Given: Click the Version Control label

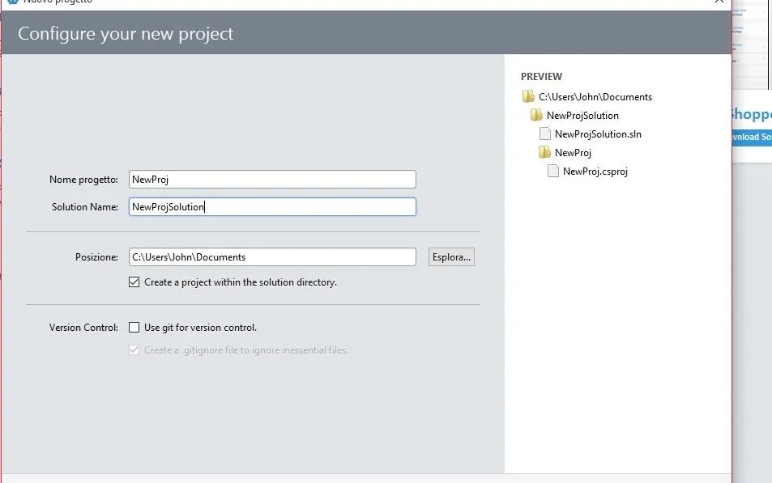Looking at the screenshot, I should pyautogui.click(x=83, y=328).
